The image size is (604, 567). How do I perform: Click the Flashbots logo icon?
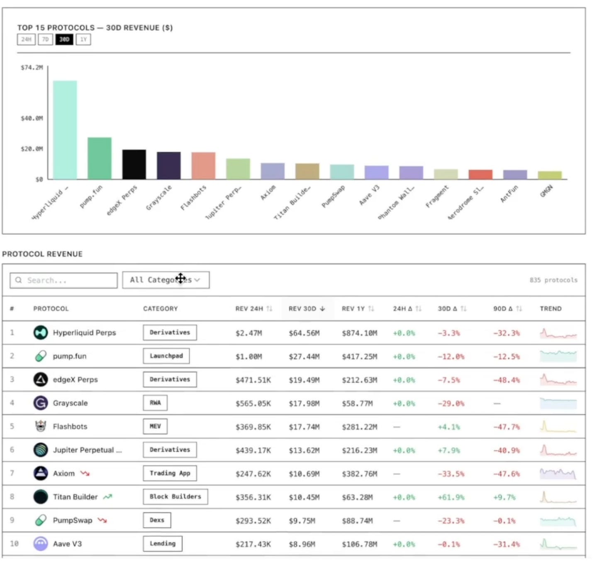41,426
